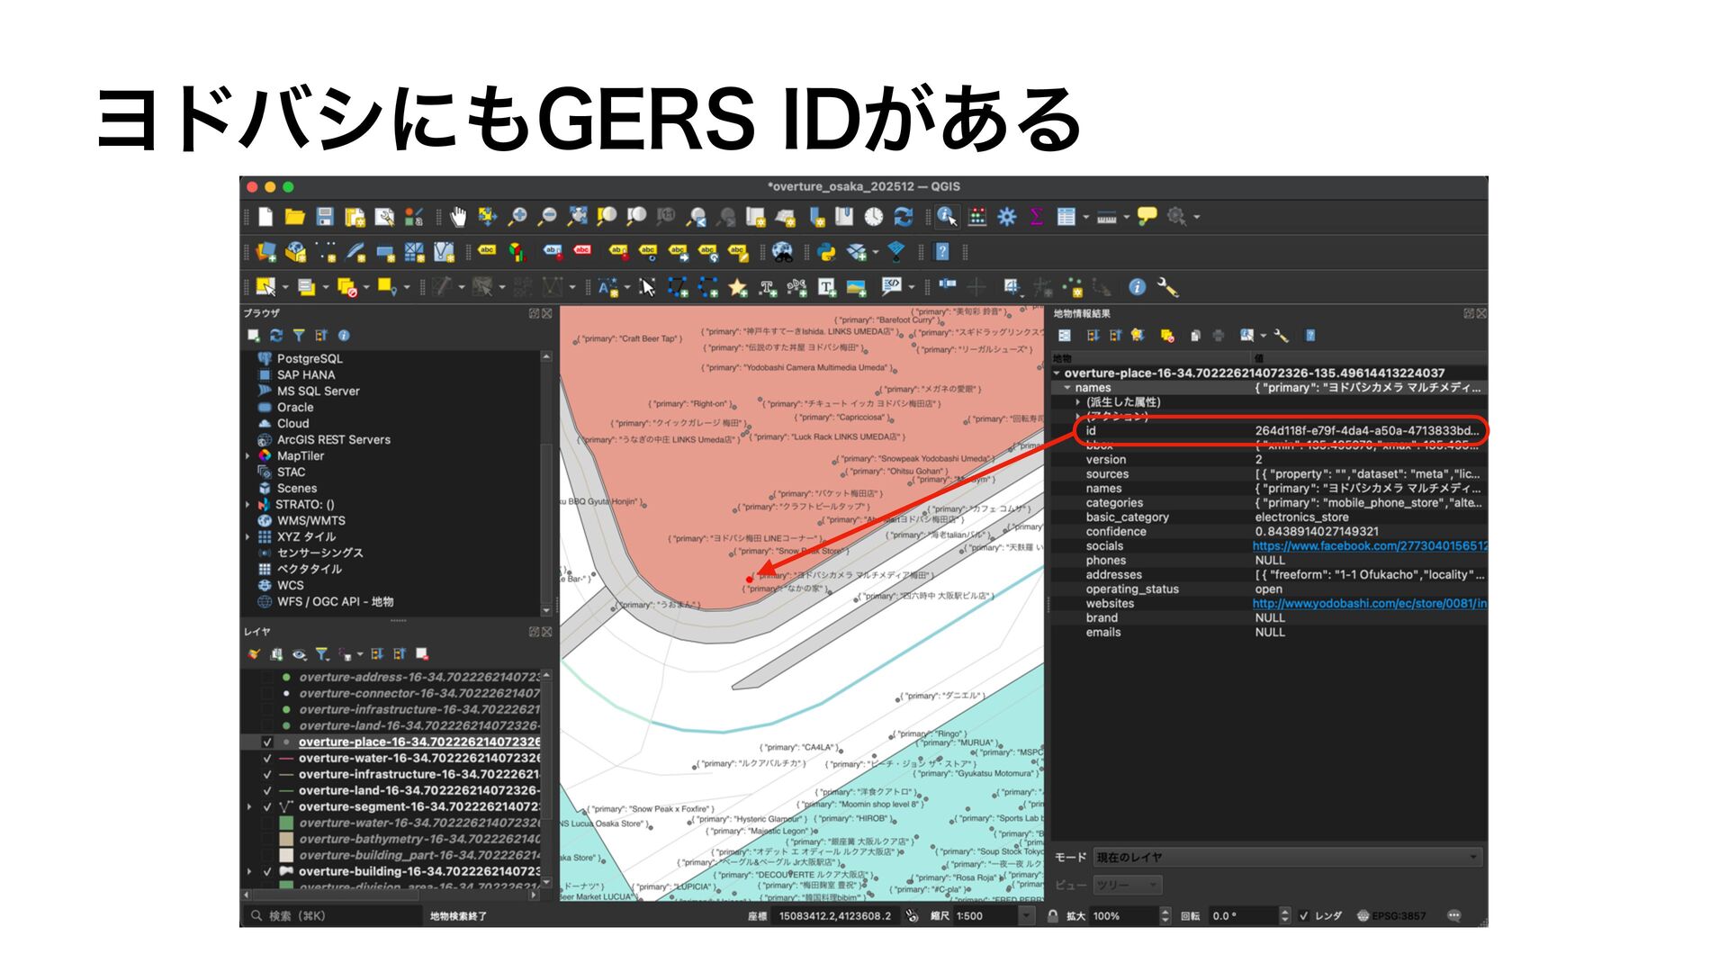Uncheck the overture-place layer checkbox
The width and height of the screenshot is (1728, 972).
267,742
